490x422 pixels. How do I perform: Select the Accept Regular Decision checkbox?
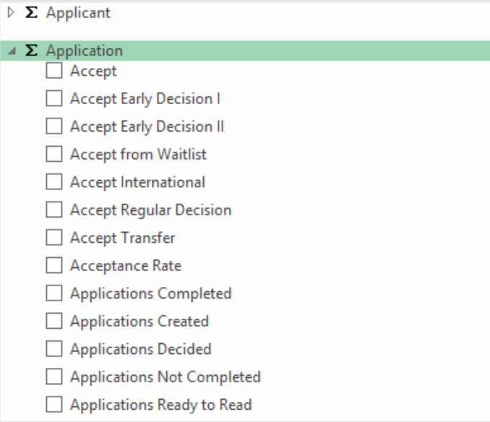(54, 210)
